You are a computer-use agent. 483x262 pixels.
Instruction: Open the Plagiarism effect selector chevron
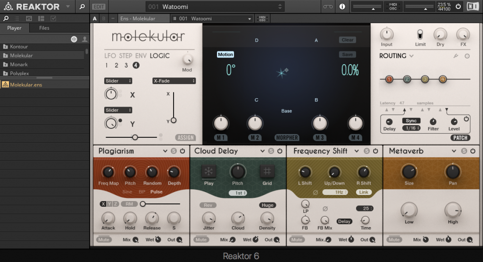[165, 151]
